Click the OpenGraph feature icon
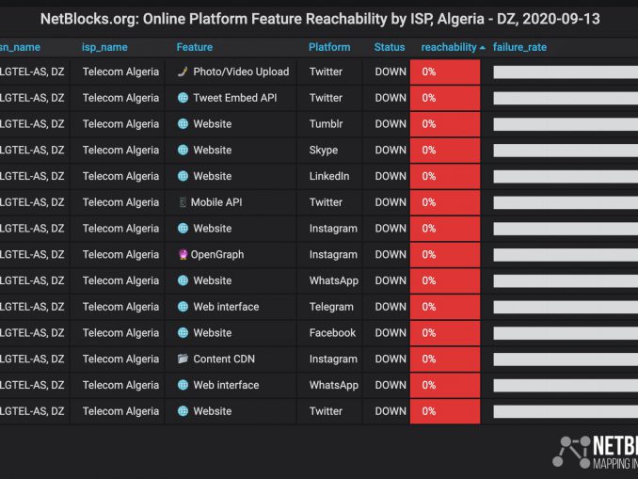The height and width of the screenshot is (479, 638). point(183,254)
